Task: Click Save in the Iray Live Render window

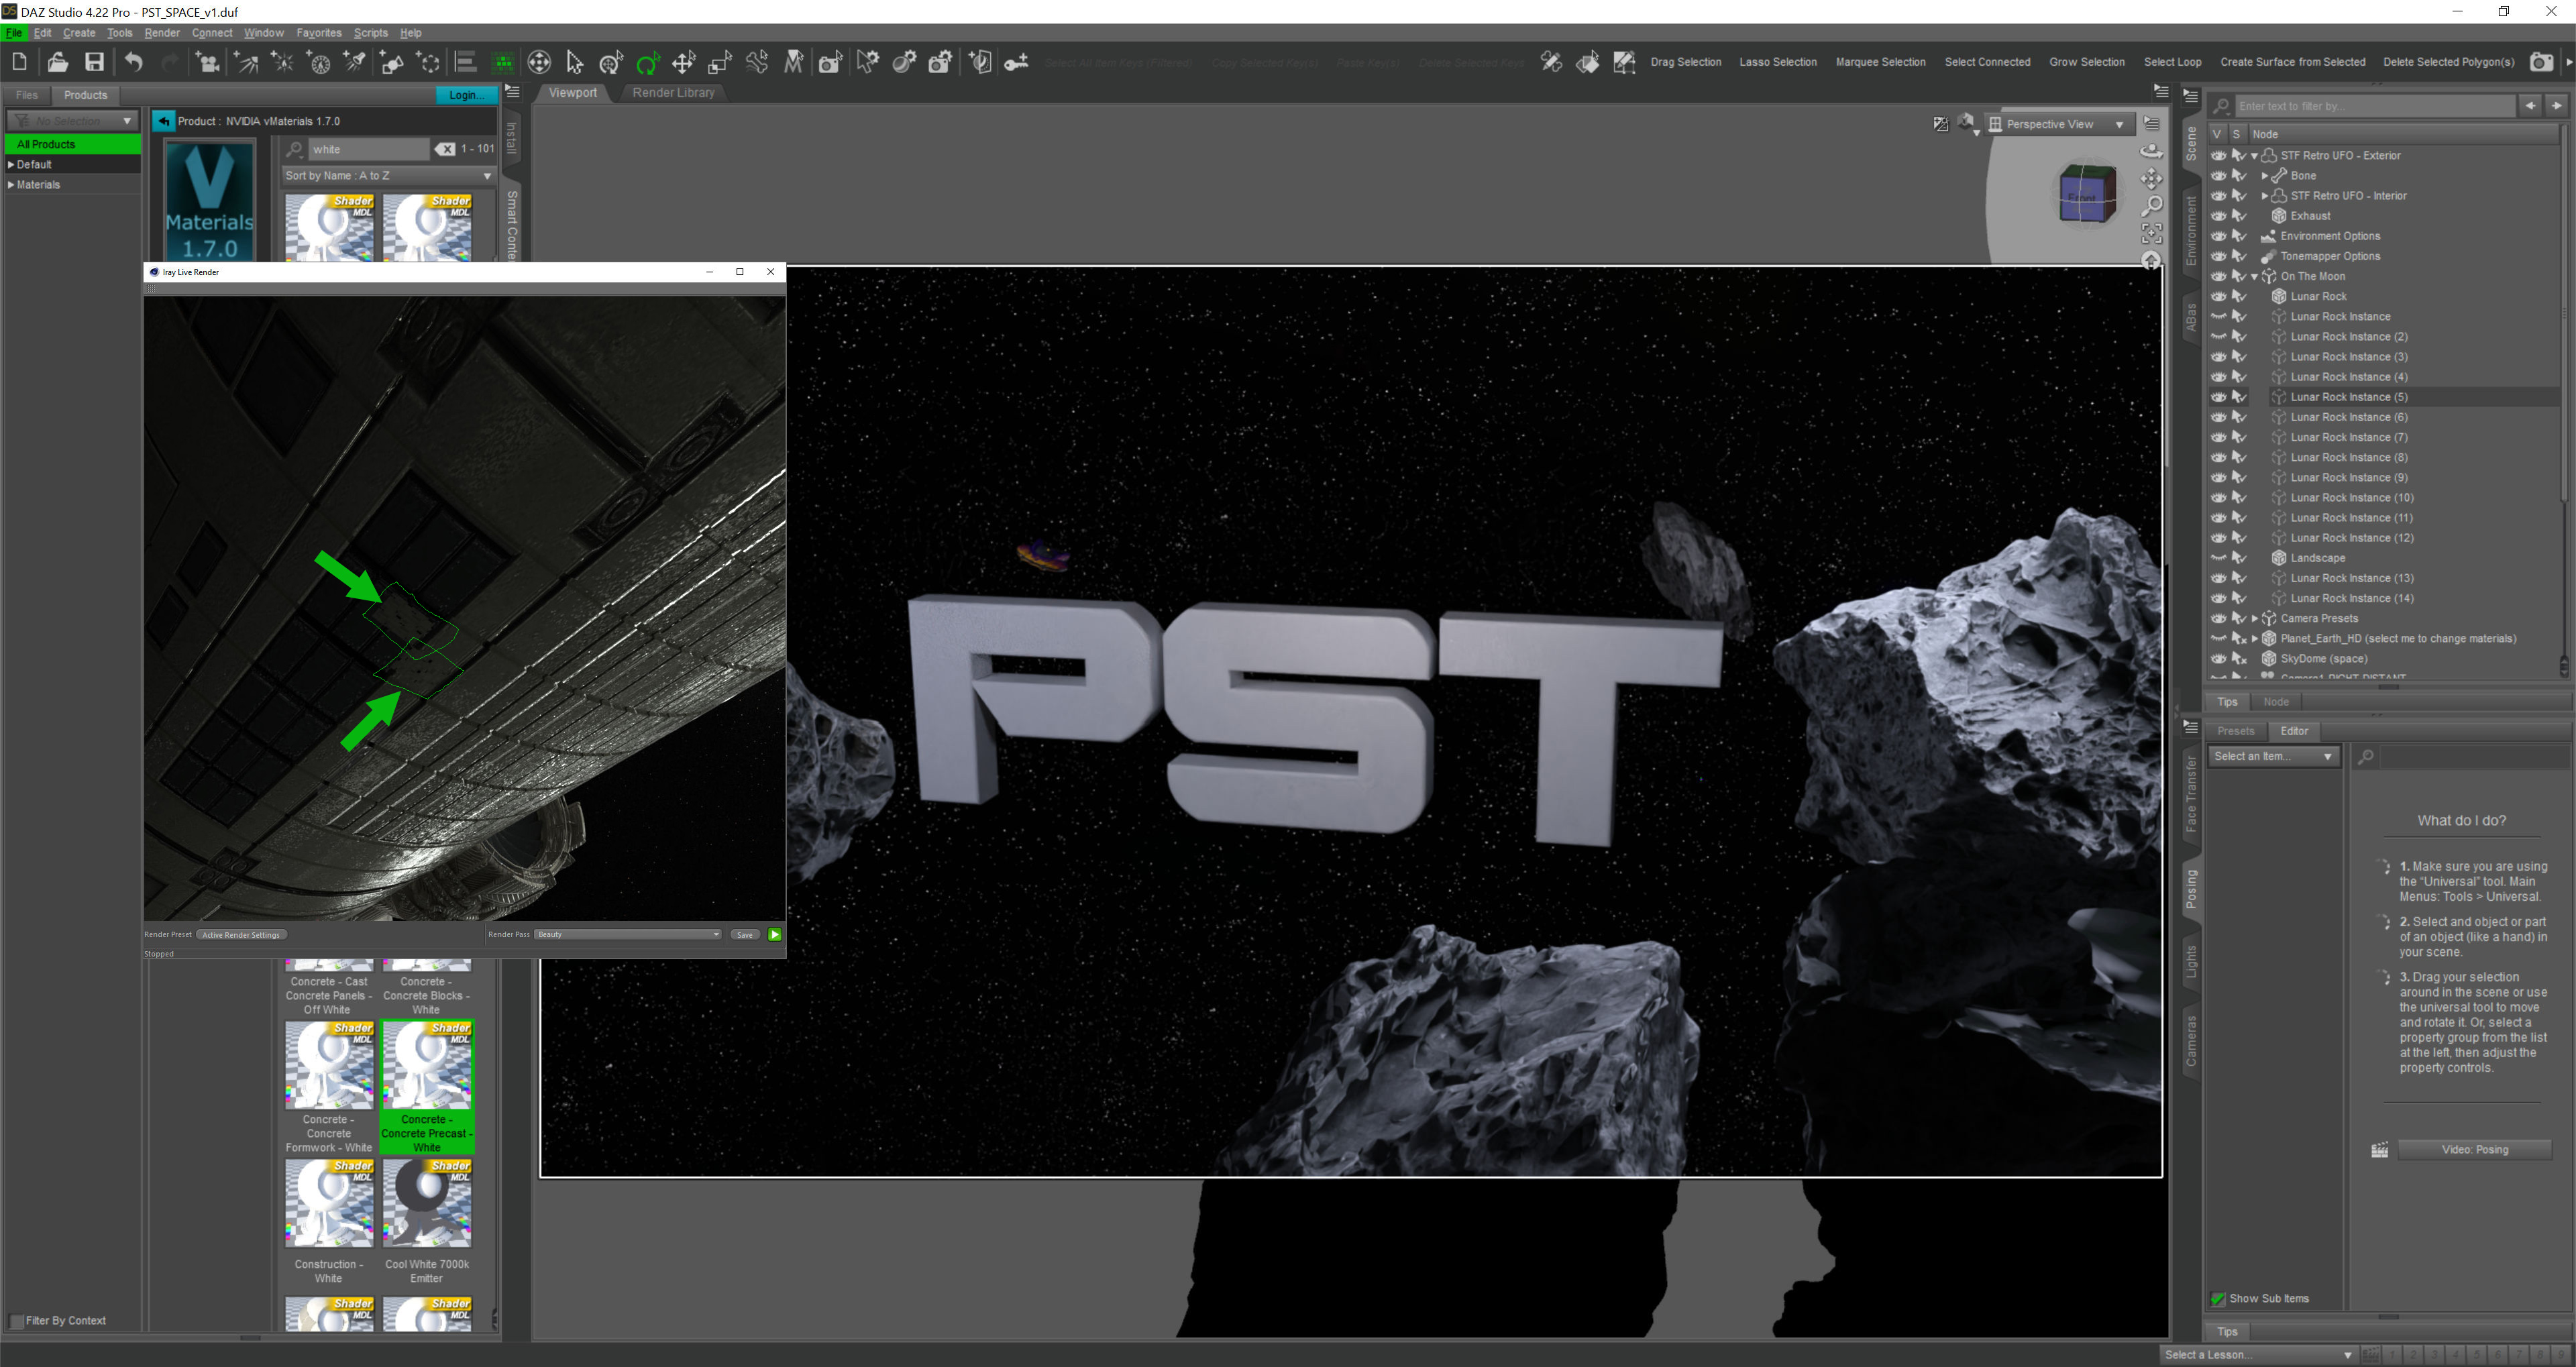Action: pos(744,934)
